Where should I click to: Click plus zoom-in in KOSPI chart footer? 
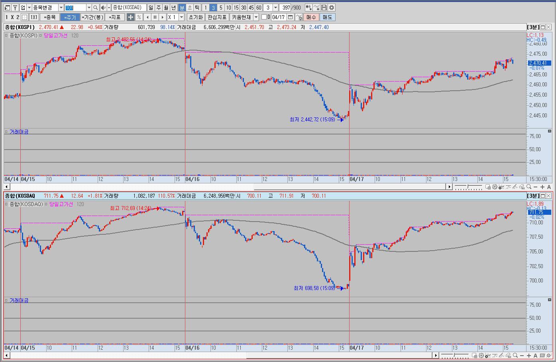(542, 187)
